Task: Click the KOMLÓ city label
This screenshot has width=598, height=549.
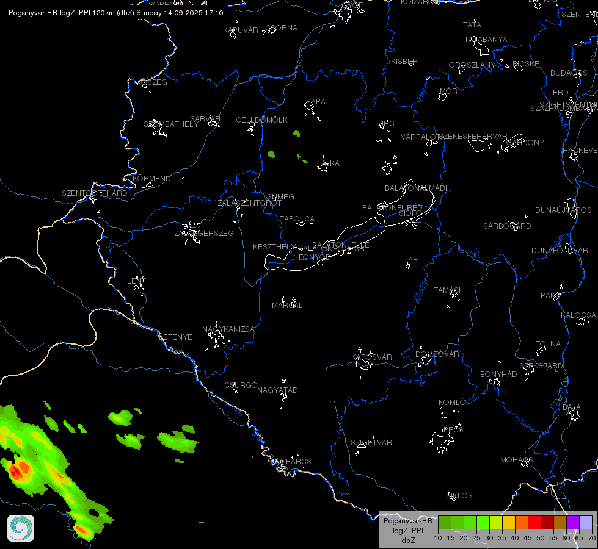Action: point(452,403)
